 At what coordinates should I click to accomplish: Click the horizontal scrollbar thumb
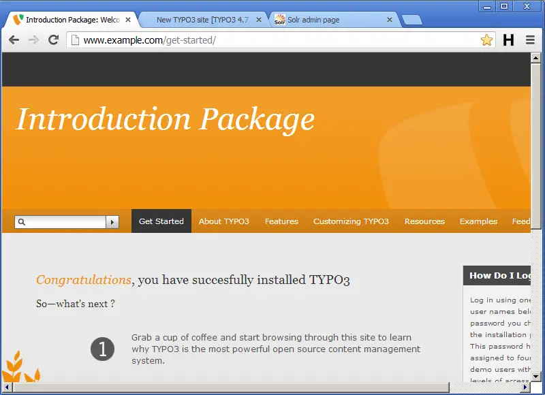tap(231, 387)
